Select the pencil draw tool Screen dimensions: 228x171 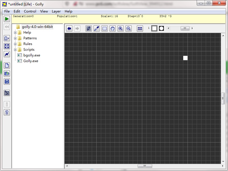[x=89, y=28]
